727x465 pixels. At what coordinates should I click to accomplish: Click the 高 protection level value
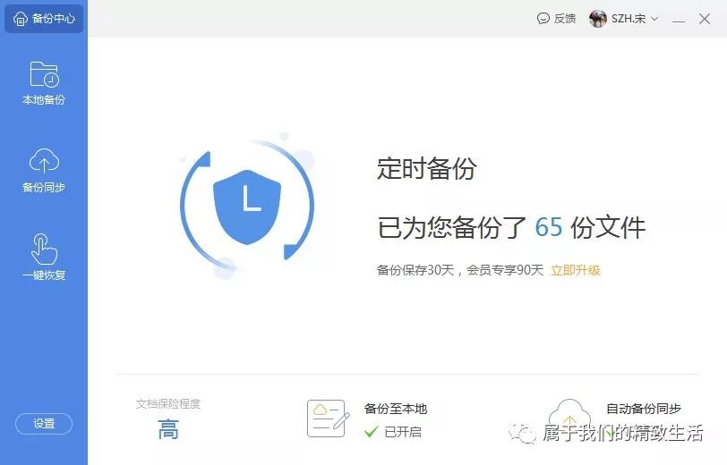168,429
